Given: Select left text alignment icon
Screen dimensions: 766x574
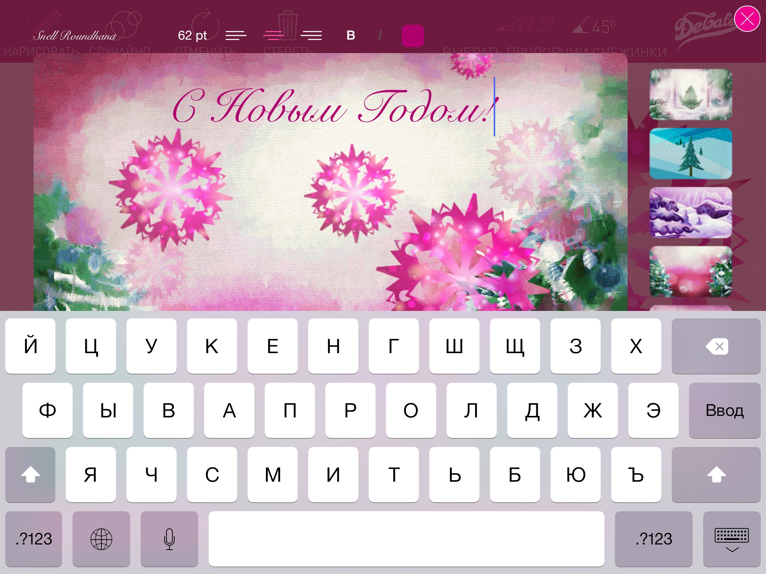Looking at the screenshot, I should click(236, 36).
